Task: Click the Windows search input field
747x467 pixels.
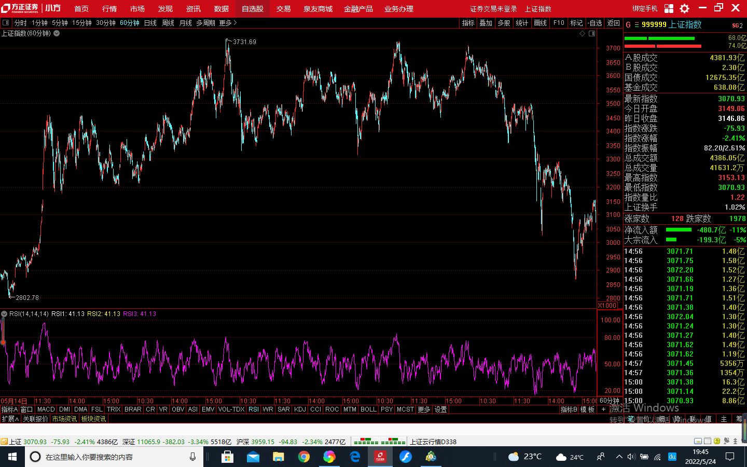Action: point(114,457)
